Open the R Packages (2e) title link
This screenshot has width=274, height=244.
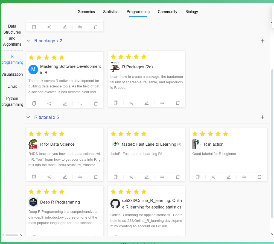pyautogui.click(x=137, y=67)
